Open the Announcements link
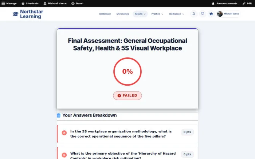This screenshot has width=255, height=159. [x=224, y=3]
